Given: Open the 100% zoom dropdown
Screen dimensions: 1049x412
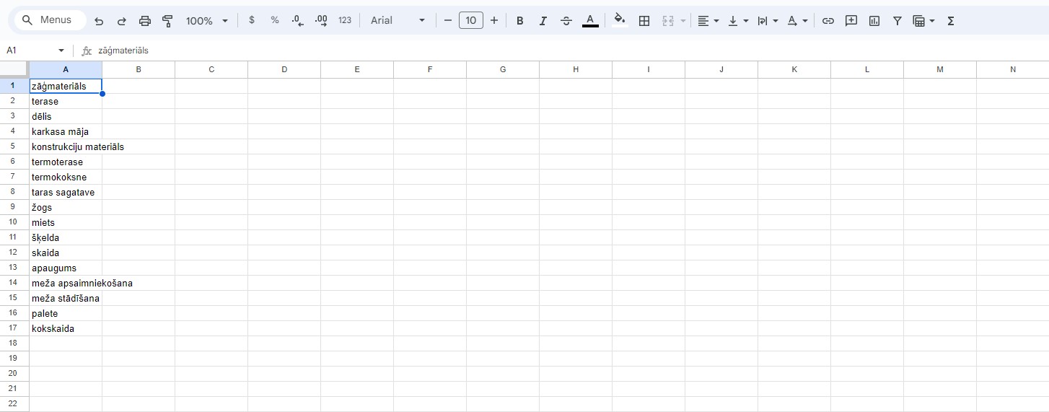Looking at the screenshot, I should click(206, 21).
